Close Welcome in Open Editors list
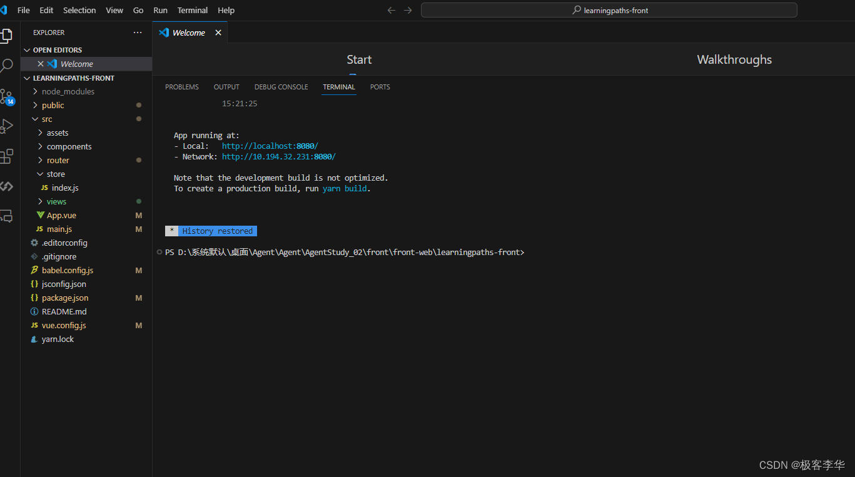The image size is (855, 477). tap(41, 64)
